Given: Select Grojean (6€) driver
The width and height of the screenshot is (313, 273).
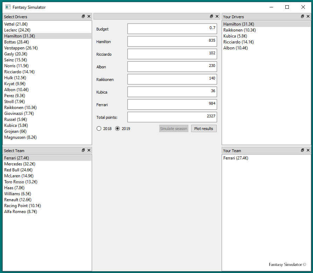Looking at the screenshot, I should (x=47, y=131).
